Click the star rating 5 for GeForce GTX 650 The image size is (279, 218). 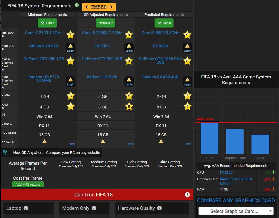tap(71, 61)
